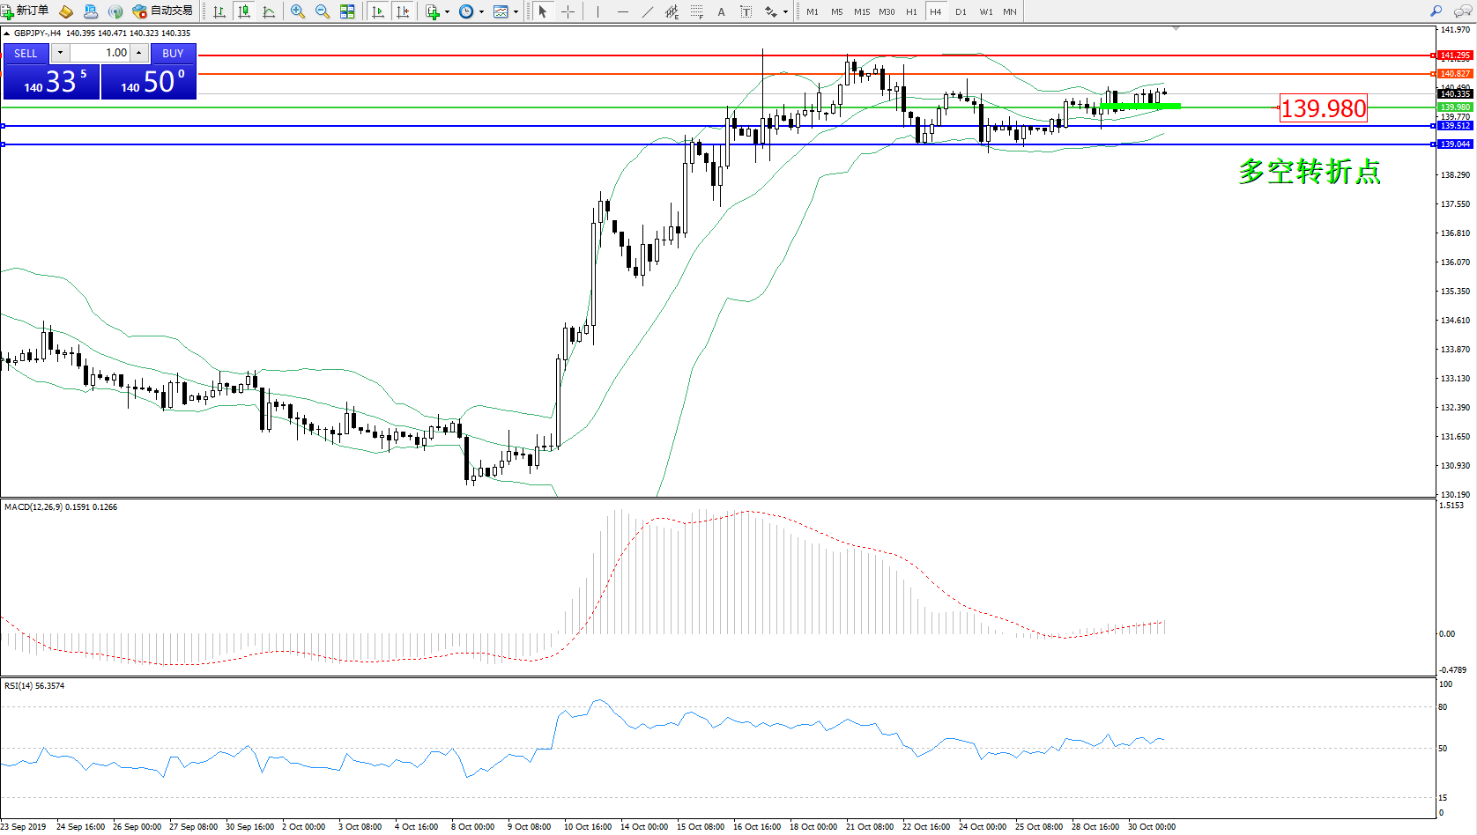Open the periodicity clock dropdown
1477x835 pixels.
(481, 11)
